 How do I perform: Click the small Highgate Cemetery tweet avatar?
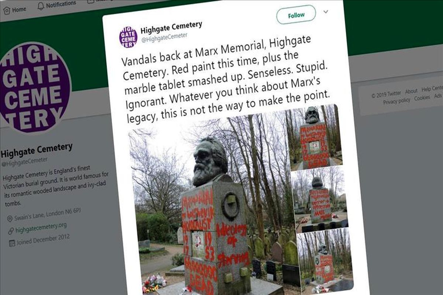(x=128, y=37)
